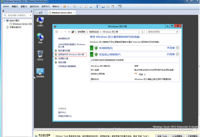
Task: Open 控制面板主页 link
Action: click(64, 38)
